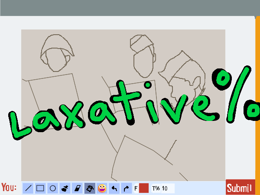The height and width of the screenshot is (195, 260).
Task: Click the T% label
Action: [156, 188]
